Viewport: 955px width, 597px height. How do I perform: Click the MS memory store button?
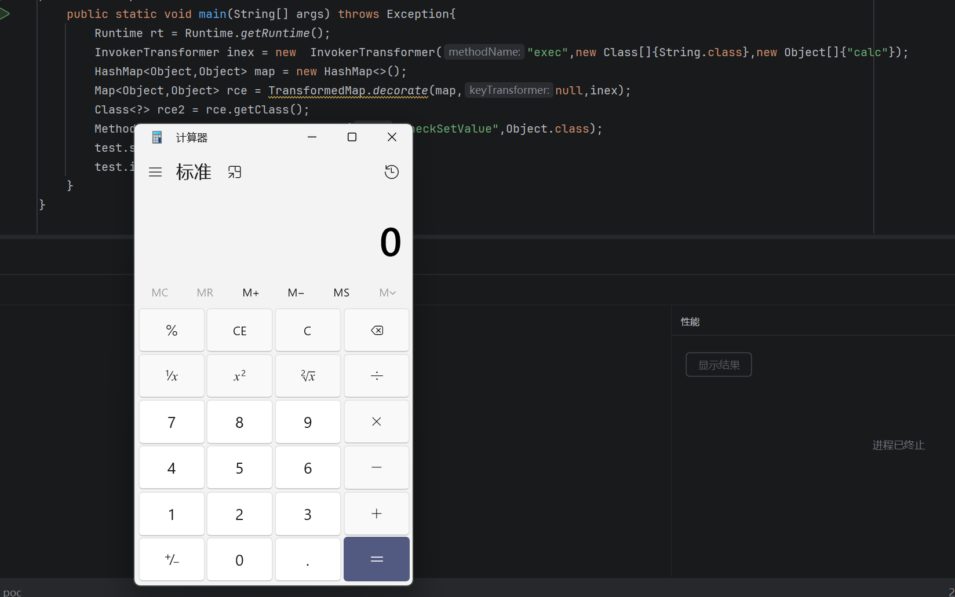pos(341,292)
